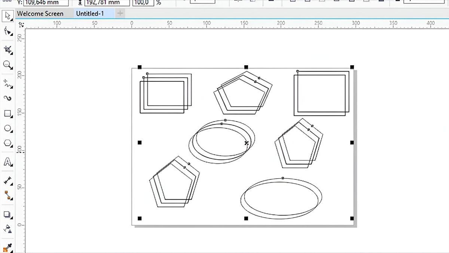Select the Ellipse tool
This screenshot has width=449, height=253.
click(x=7, y=129)
